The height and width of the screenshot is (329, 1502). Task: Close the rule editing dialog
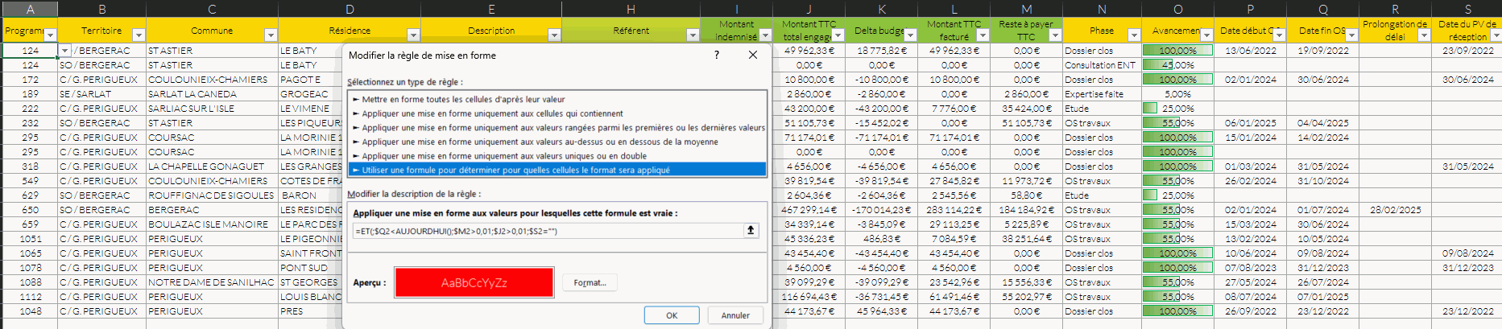click(x=753, y=55)
